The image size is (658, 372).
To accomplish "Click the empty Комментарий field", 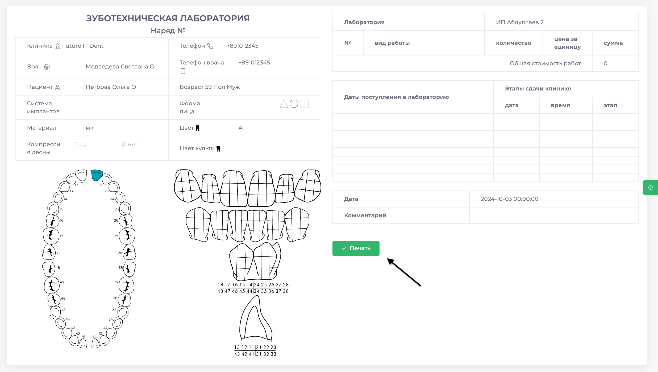I will 554,215.
